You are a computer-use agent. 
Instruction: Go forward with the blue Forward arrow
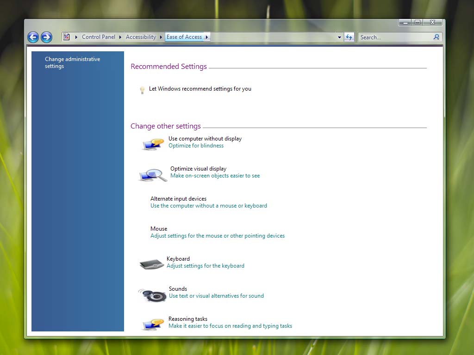point(47,37)
